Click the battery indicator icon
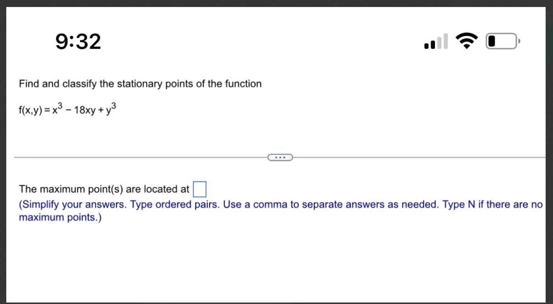Image resolution: width=553 pixels, height=304 pixels. (501, 41)
